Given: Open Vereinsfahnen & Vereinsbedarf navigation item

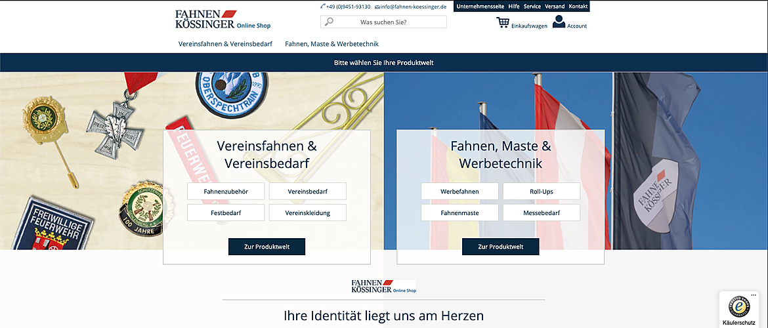Looking at the screenshot, I should (x=225, y=43).
